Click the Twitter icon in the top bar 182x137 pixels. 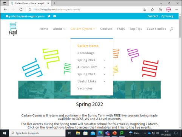pos(49,16)
